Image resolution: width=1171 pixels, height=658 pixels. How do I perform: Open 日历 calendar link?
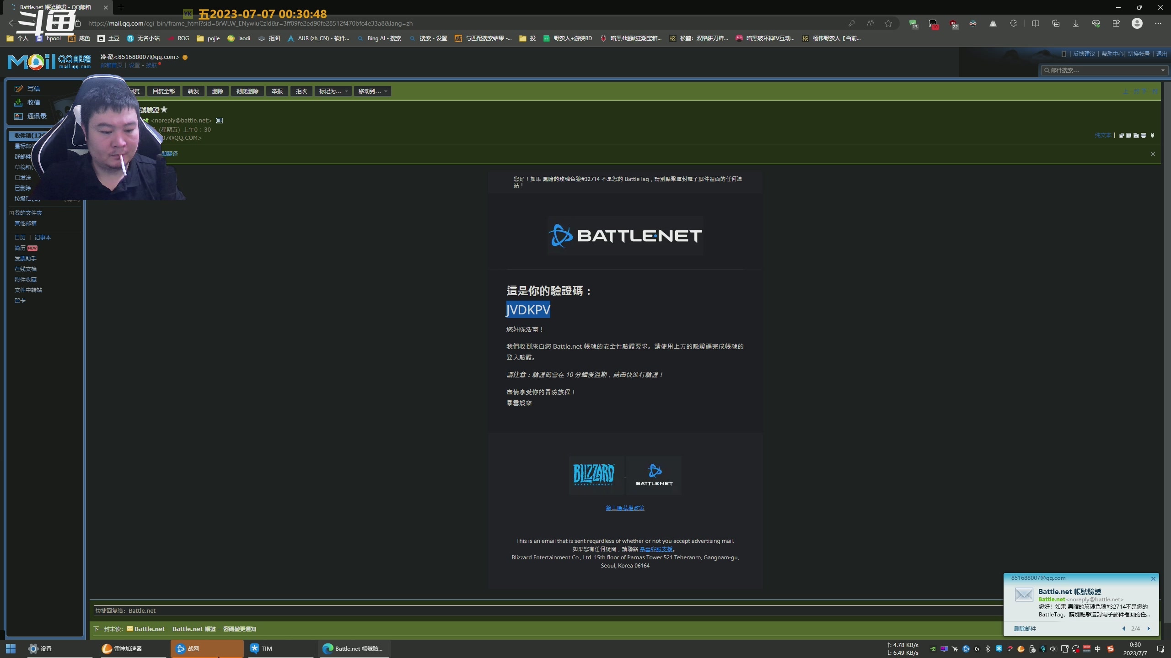[x=20, y=238]
